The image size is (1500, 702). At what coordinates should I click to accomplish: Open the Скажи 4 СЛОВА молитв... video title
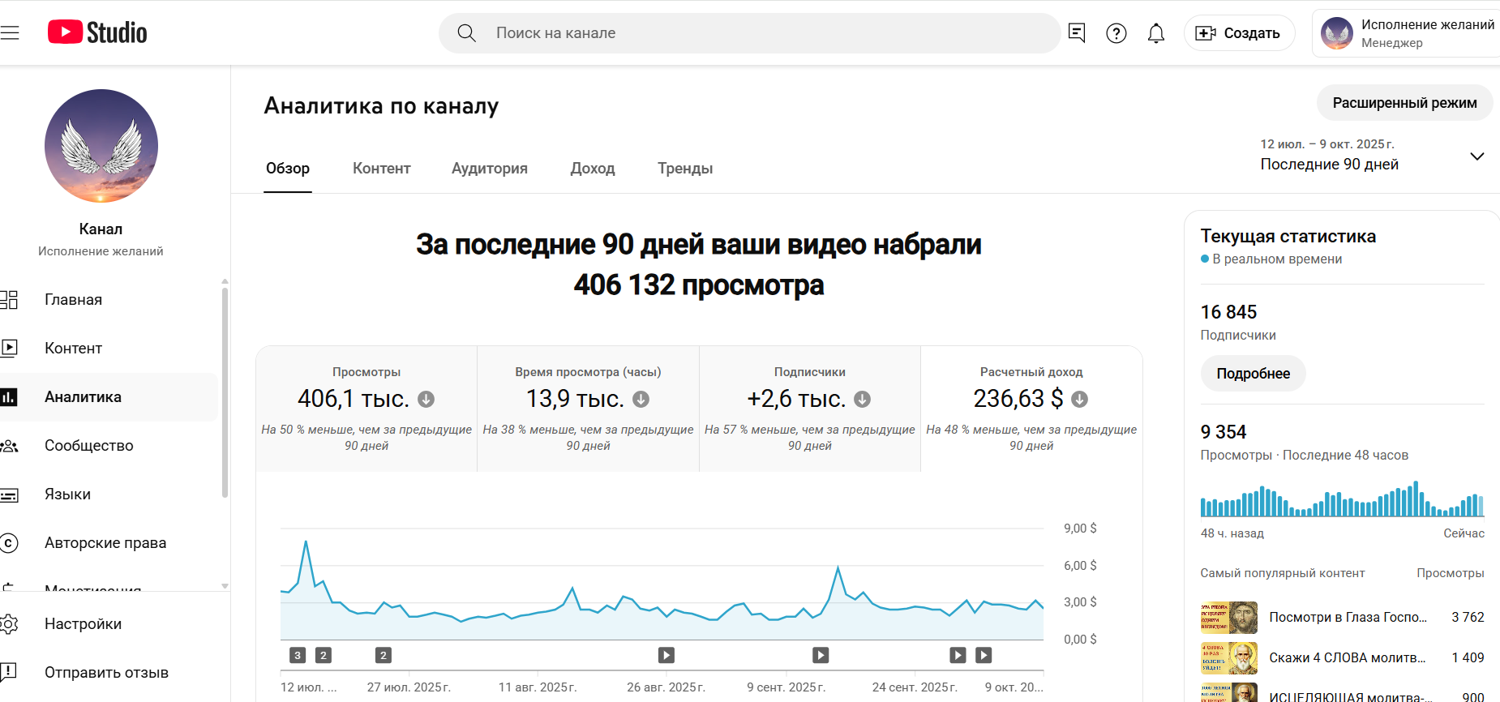[1347, 658]
